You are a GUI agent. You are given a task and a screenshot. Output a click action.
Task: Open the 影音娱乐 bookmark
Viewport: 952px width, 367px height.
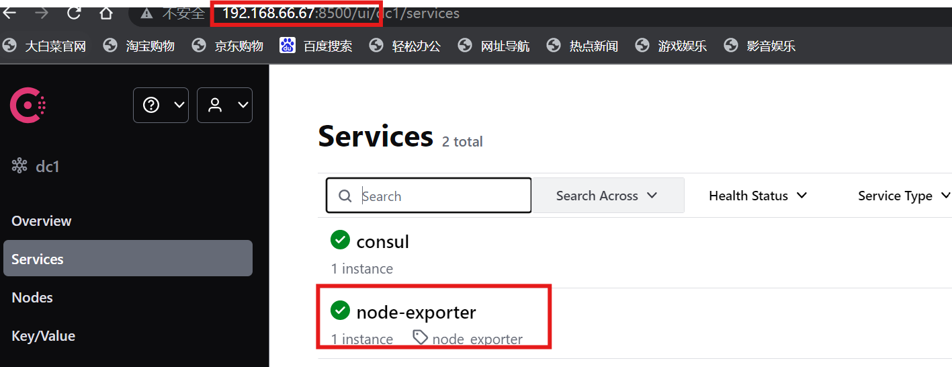point(760,46)
